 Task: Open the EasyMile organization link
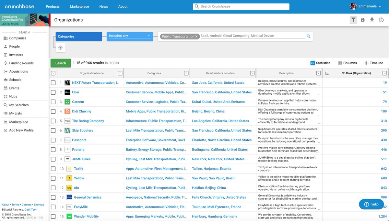click(x=81, y=207)
